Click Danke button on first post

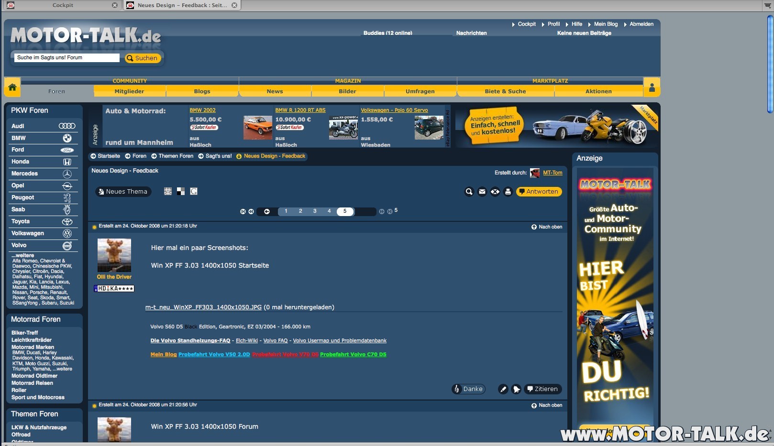click(x=468, y=389)
